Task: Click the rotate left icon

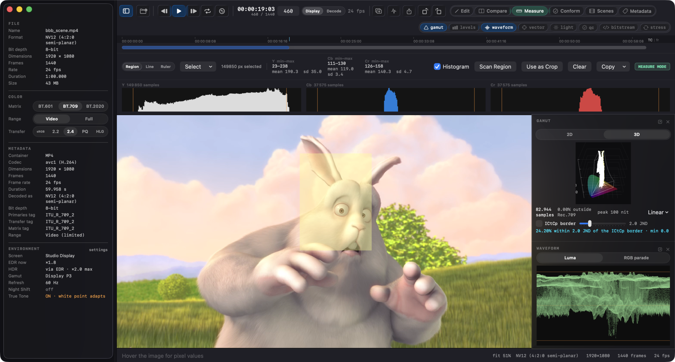Action: 438,11
